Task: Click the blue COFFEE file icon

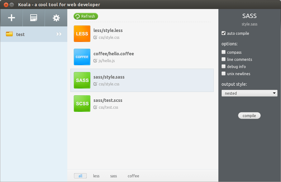Action: [x=82, y=57]
